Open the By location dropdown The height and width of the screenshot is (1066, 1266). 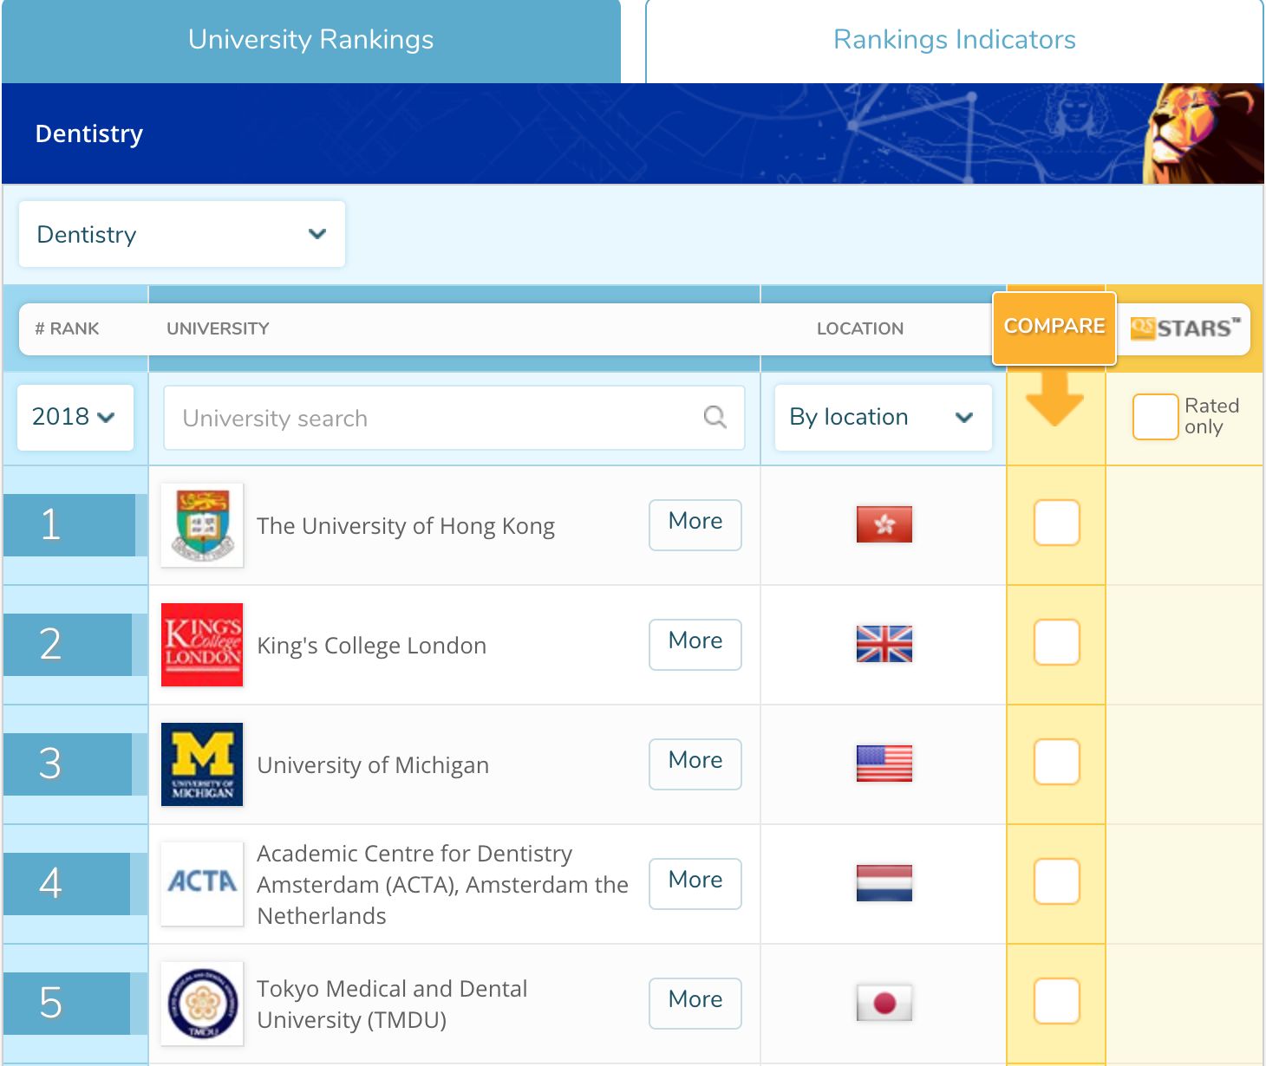point(883,417)
